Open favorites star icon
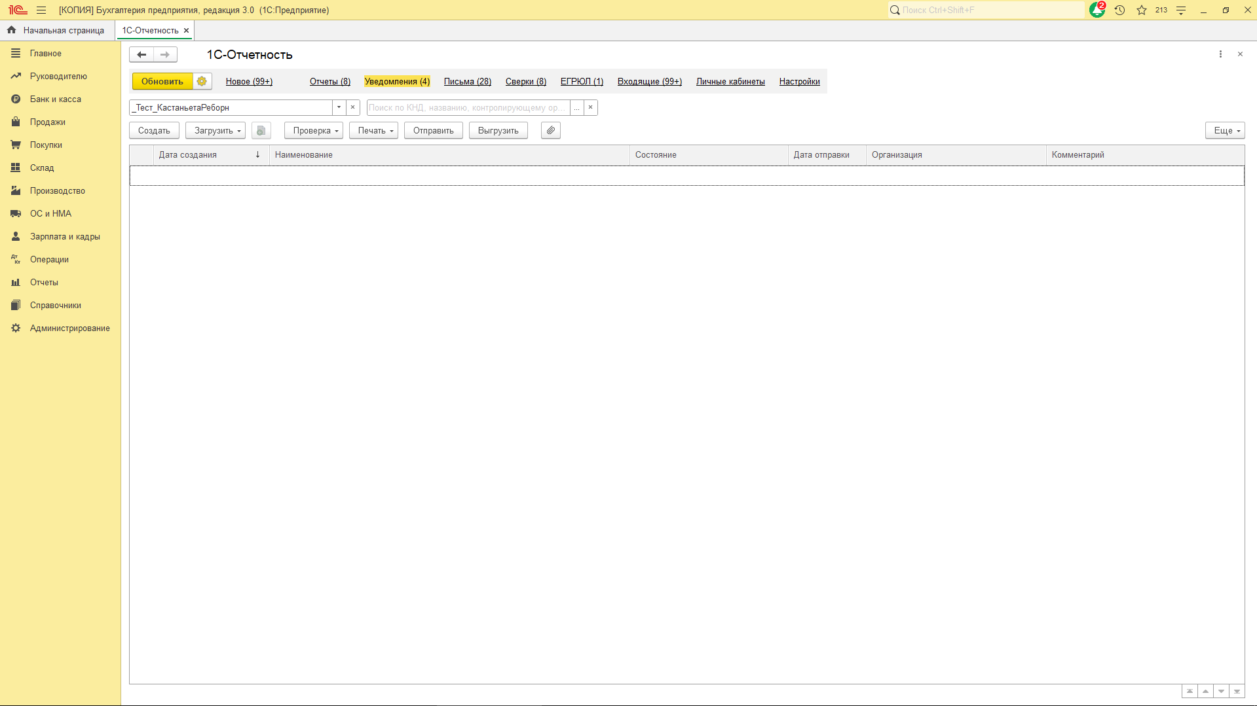Image resolution: width=1257 pixels, height=706 pixels. pyautogui.click(x=1142, y=10)
